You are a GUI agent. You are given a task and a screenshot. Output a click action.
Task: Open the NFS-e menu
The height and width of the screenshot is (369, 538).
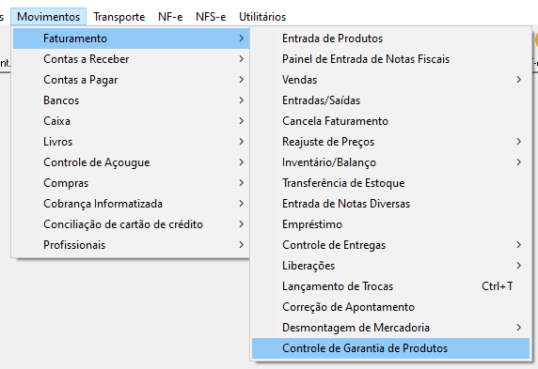click(211, 17)
